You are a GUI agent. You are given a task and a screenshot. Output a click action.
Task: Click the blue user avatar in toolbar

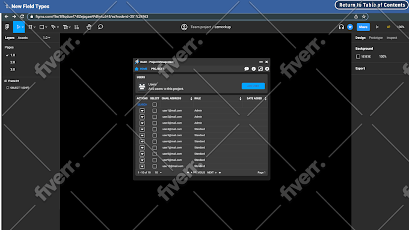click(350, 27)
